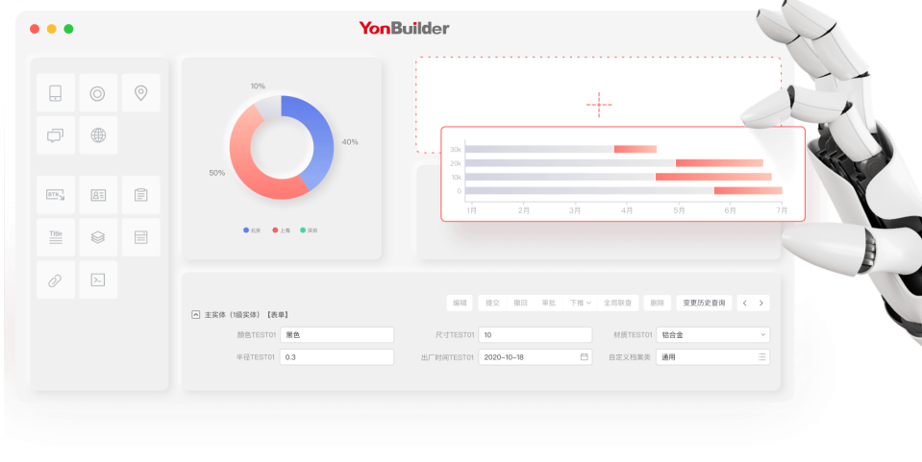Select the stacked layers component icon
This screenshot has width=922, height=462.
tap(98, 237)
